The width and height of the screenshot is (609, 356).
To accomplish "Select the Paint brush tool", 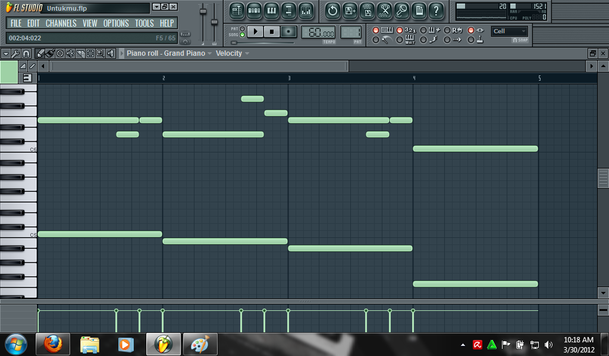I will point(50,53).
